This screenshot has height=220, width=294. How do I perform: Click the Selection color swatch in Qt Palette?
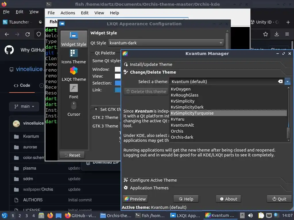[118, 83]
